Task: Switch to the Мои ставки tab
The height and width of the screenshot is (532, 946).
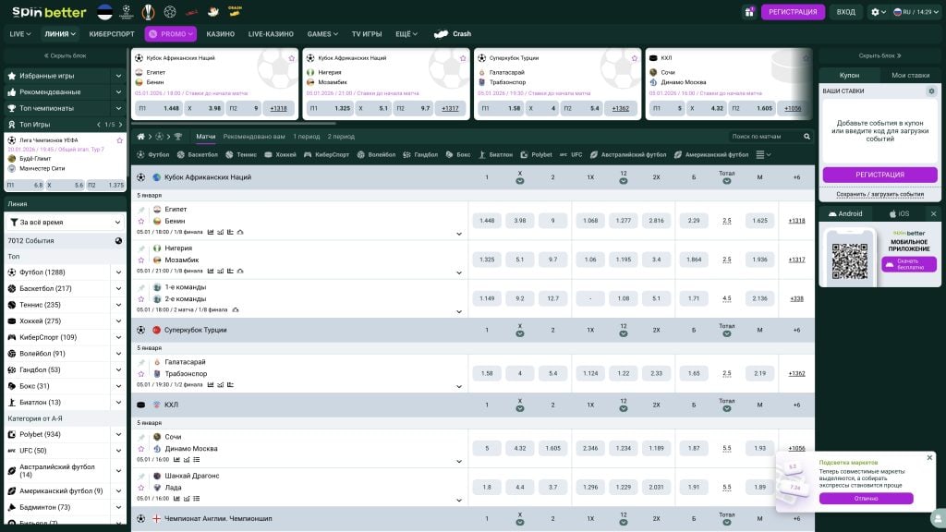Action: pos(910,75)
